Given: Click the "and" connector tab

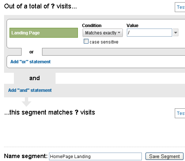Looking at the screenshot, I should point(35,78).
